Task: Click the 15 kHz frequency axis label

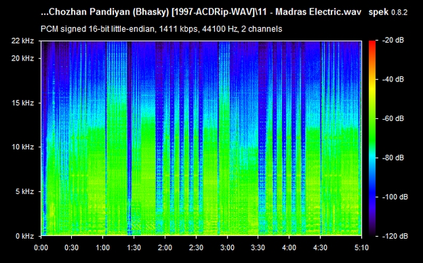Action: coord(22,103)
